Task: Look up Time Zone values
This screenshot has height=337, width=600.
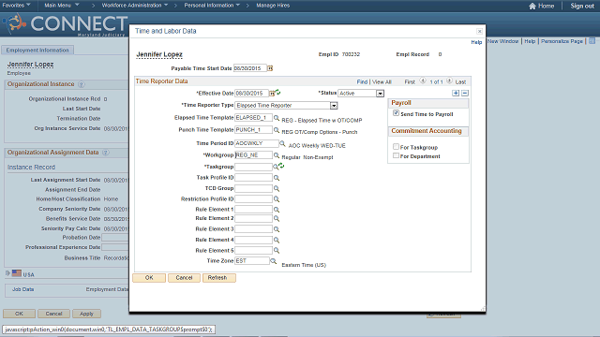Action: click(x=273, y=261)
